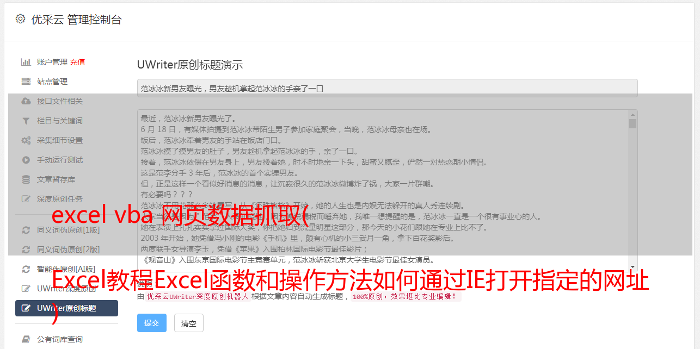Click 手动运行测试 play icon
The height and width of the screenshot is (349, 700).
[26, 160]
